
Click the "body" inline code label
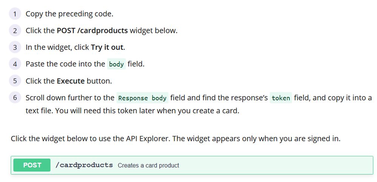click(116, 64)
